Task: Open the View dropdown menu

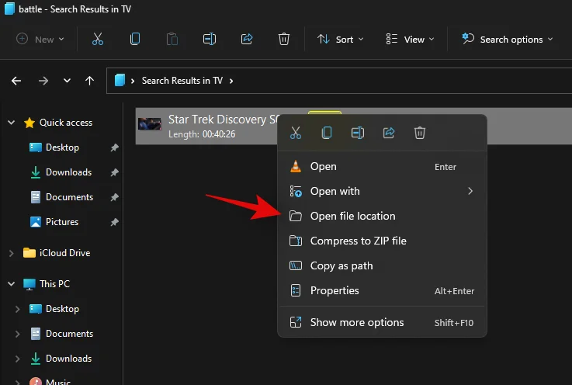Action: click(410, 39)
